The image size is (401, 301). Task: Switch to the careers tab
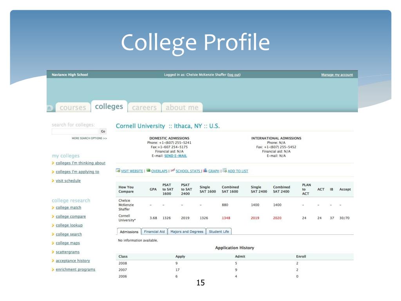click(144, 107)
